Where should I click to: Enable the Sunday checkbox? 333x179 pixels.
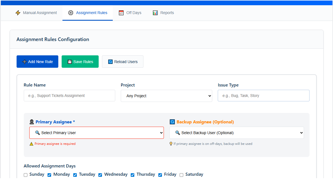pyautogui.click(x=25, y=175)
